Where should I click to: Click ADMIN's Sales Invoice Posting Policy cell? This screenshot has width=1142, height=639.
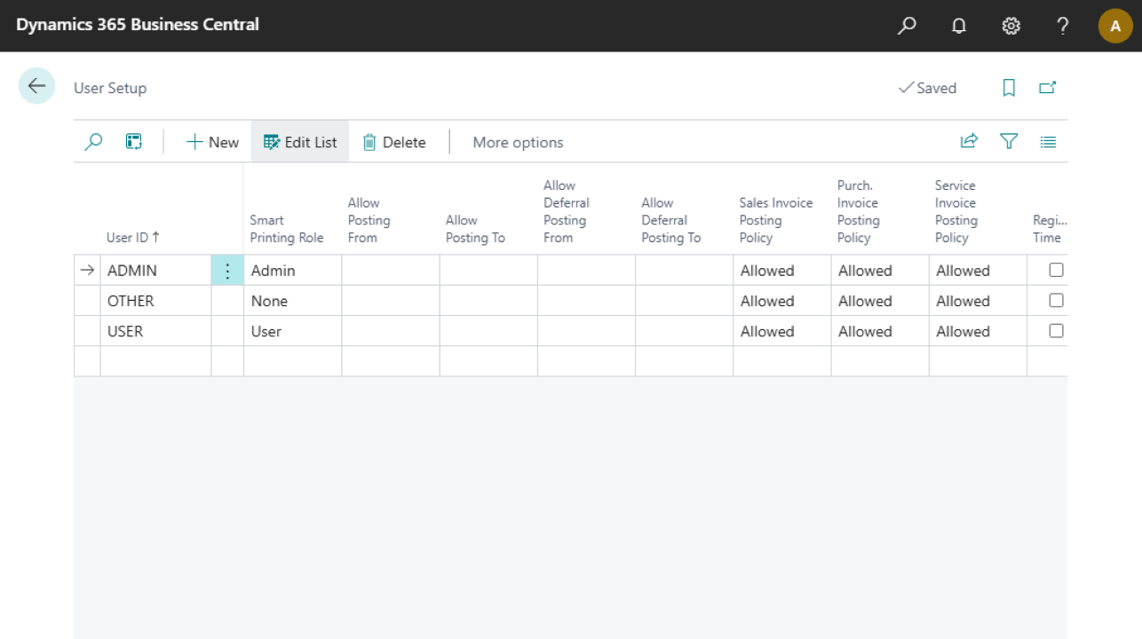pos(782,271)
